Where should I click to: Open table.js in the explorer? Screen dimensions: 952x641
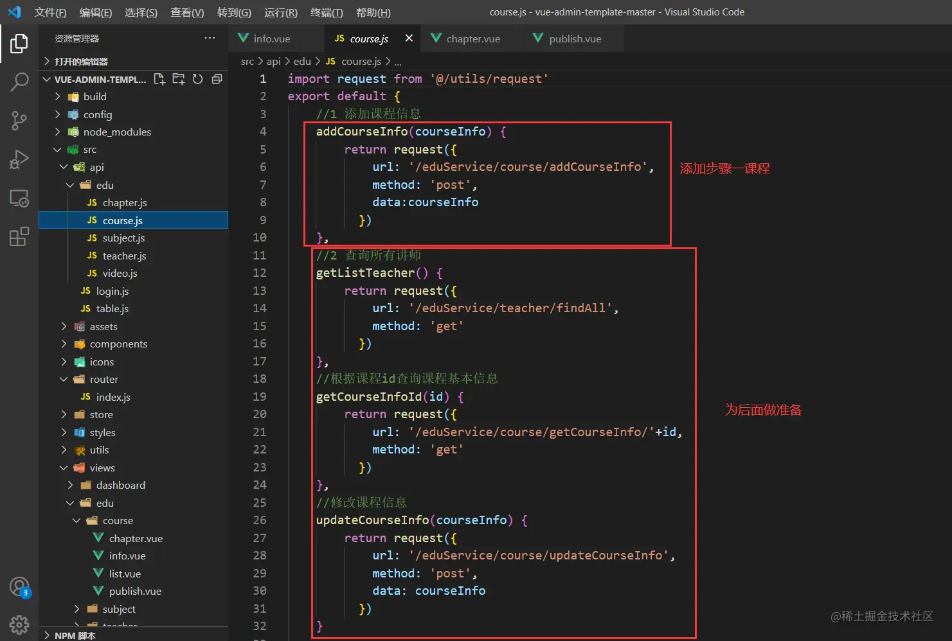[133, 308]
